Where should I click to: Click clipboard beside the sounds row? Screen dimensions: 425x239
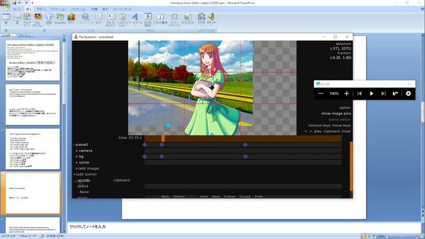point(122,180)
